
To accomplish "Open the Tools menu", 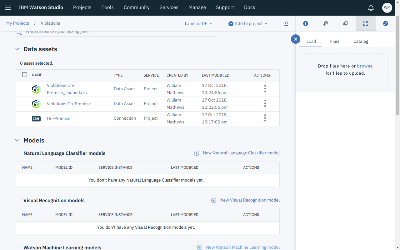I will pos(107,7).
